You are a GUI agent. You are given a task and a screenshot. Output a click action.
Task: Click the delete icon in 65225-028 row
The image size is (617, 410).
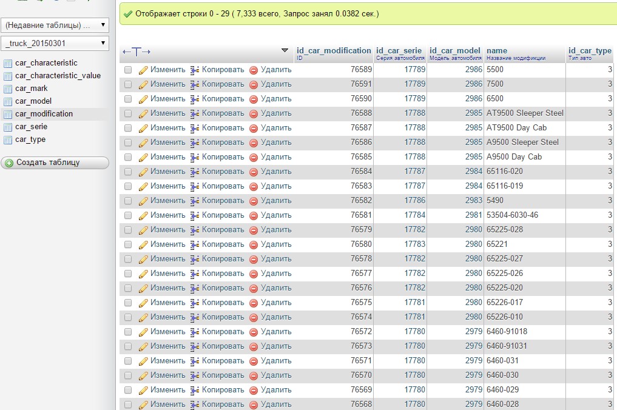pos(254,230)
